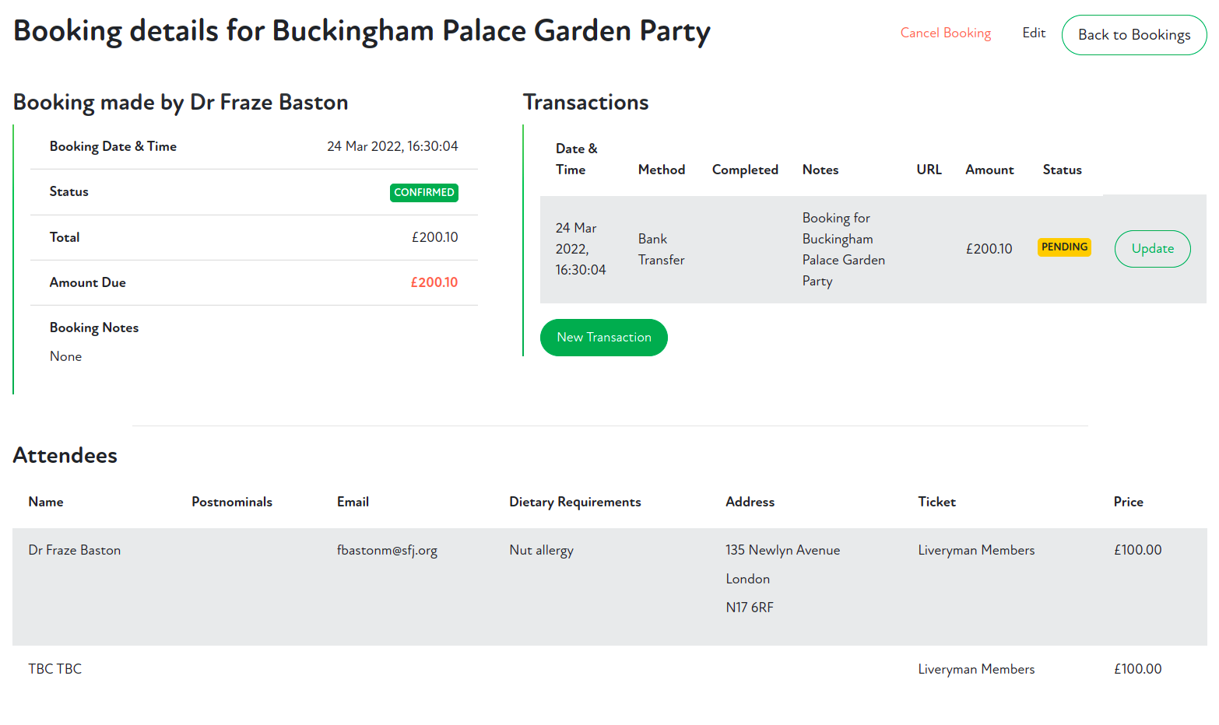1219x725 pixels.
Task: Click the Bank Transfer method cell
Action: click(661, 249)
